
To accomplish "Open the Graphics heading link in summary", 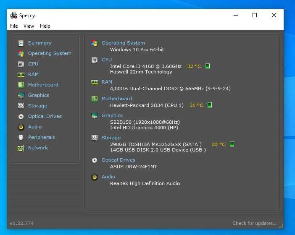I will tap(112, 115).
